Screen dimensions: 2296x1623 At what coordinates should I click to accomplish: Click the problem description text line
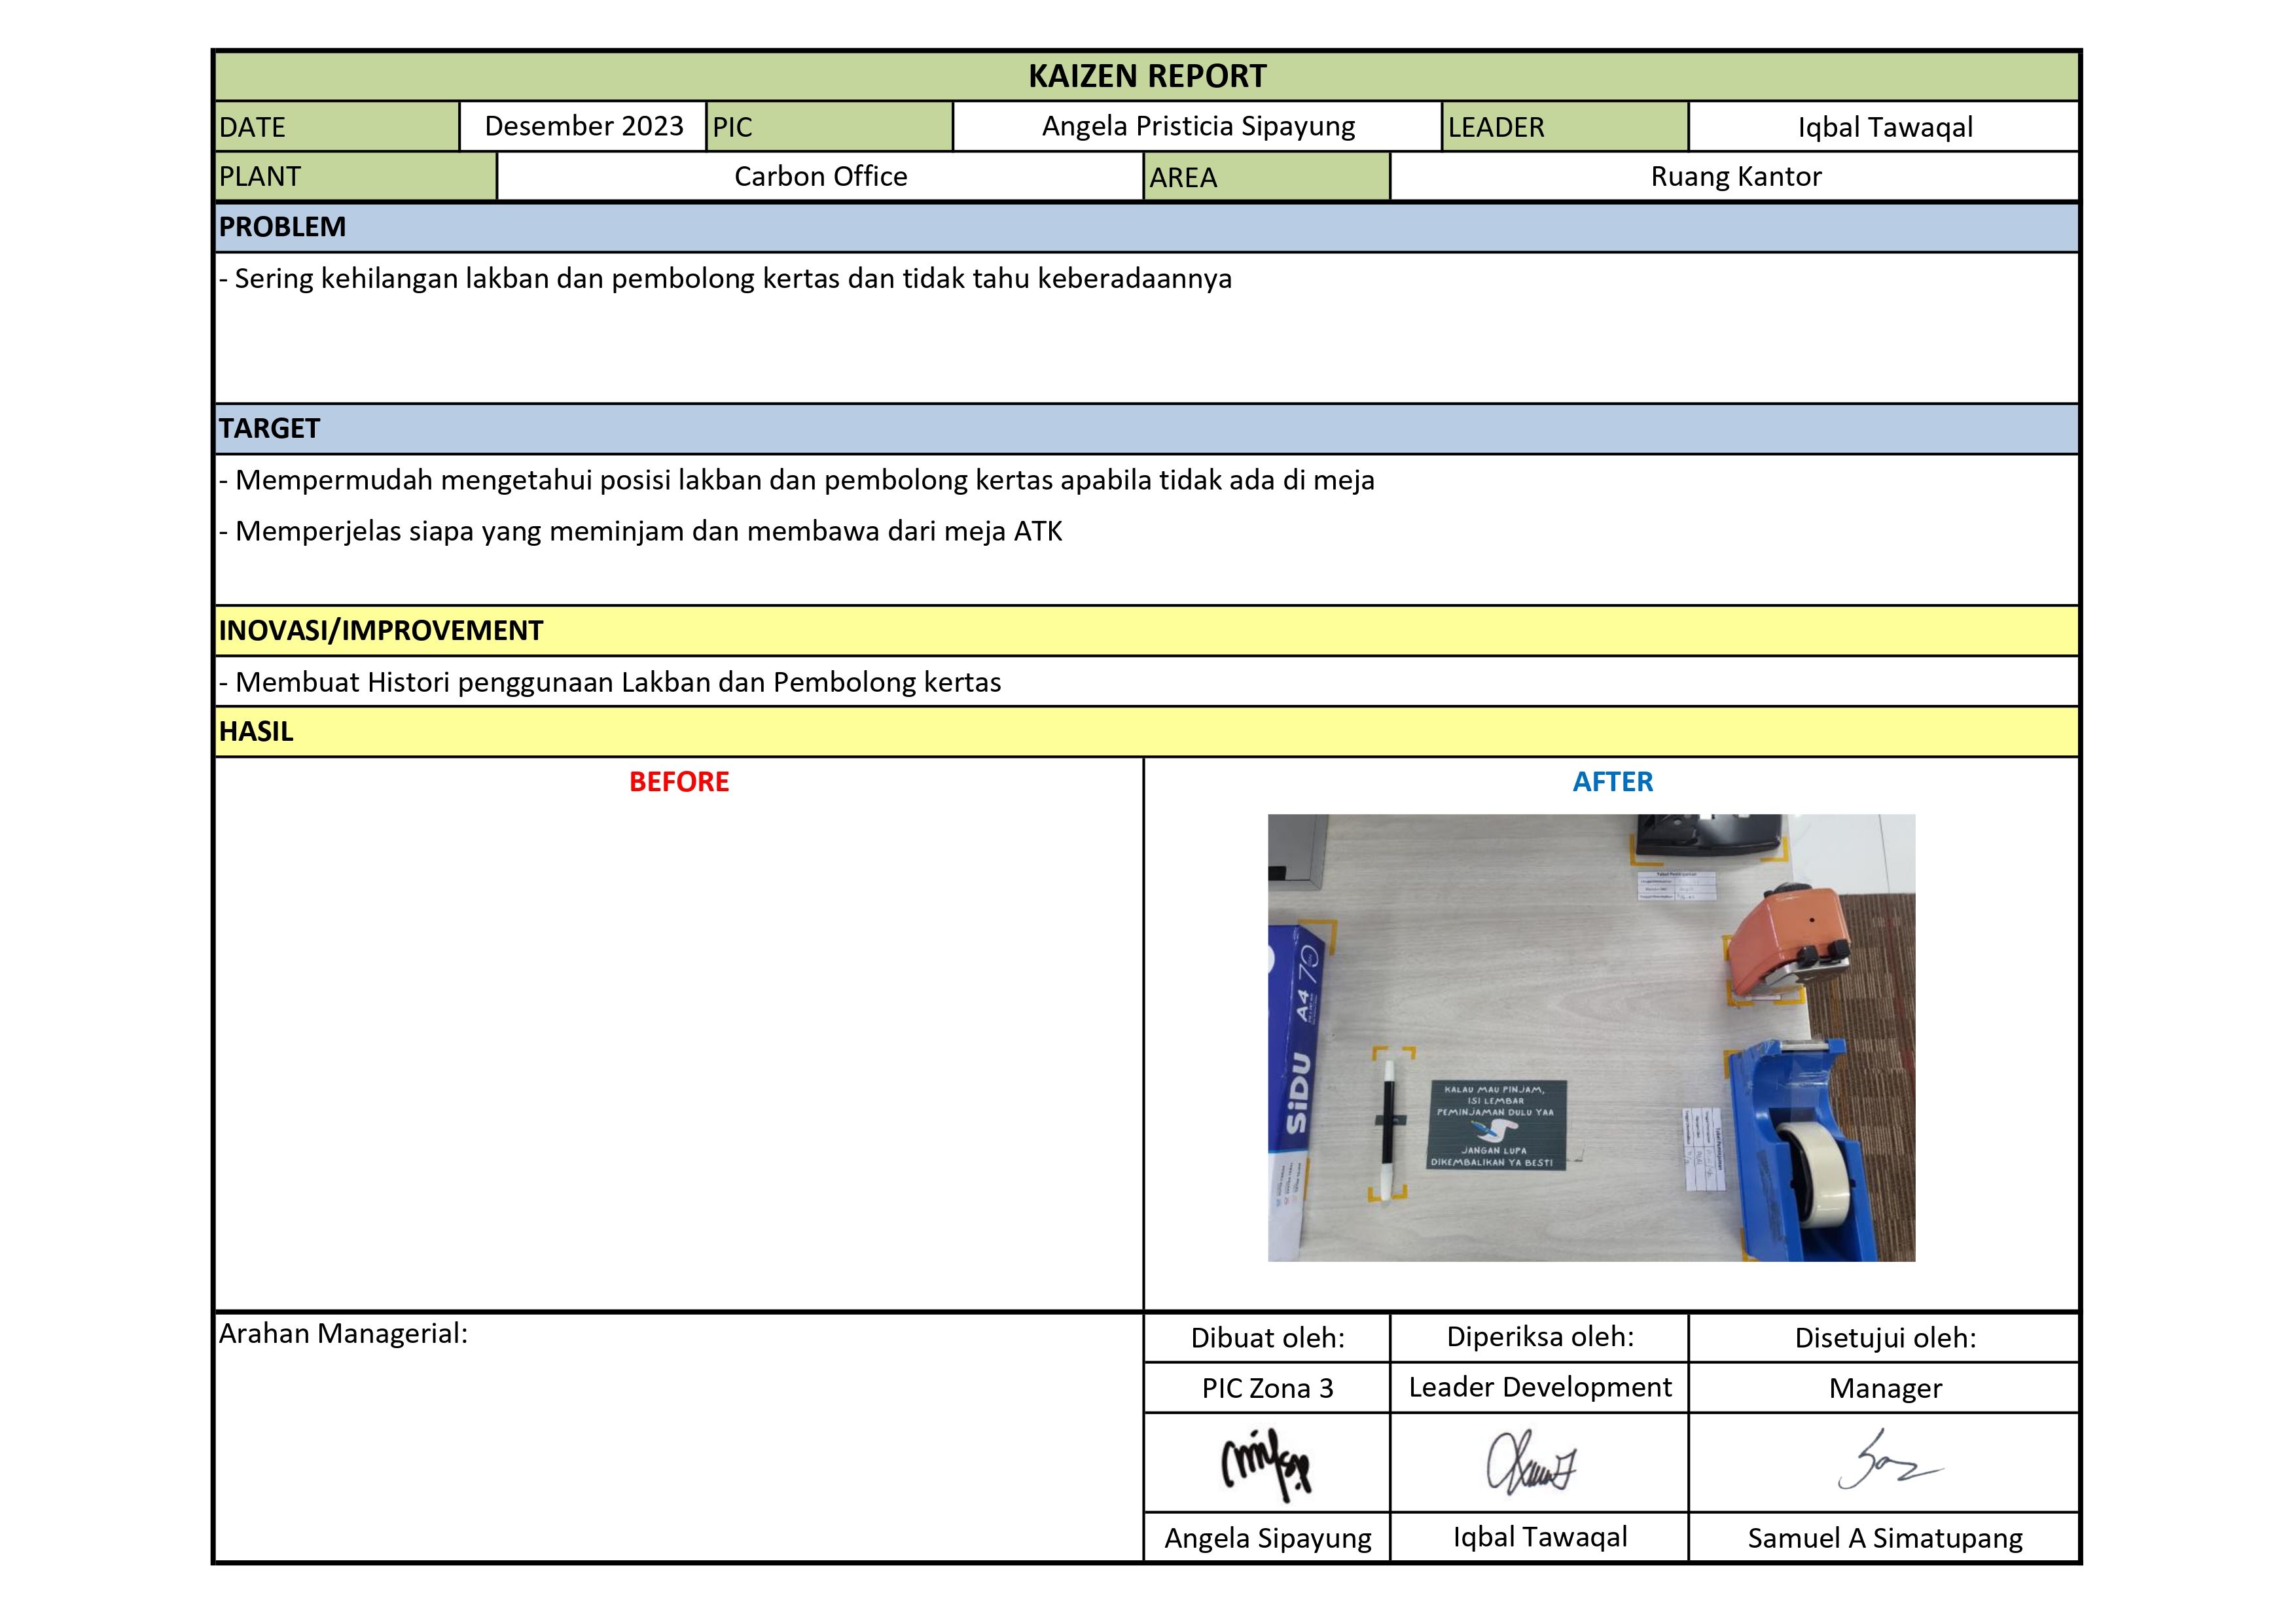[x=725, y=278]
